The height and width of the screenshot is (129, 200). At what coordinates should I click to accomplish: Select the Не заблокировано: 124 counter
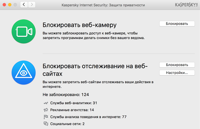coord(66,95)
